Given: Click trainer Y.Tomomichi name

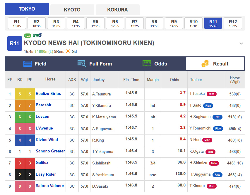Looking at the screenshot, I should (x=200, y=128).
